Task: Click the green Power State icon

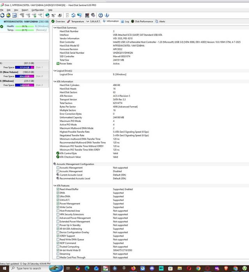Action: click(58, 64)
